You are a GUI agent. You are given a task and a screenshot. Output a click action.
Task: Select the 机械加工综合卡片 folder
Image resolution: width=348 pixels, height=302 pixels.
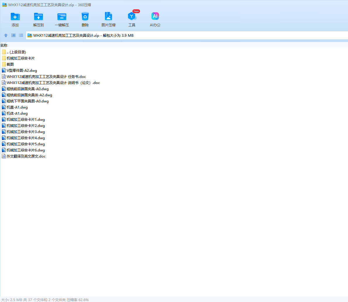coord(18,58)
